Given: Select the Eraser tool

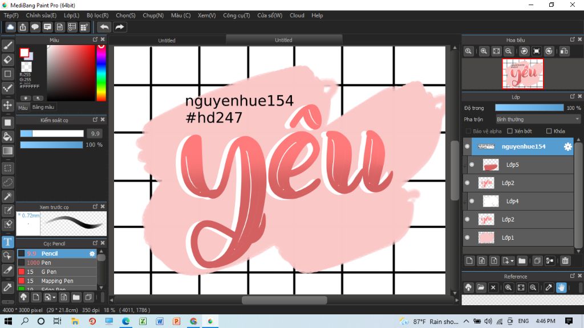Looking at the screenshot, I should click(8, 60).
